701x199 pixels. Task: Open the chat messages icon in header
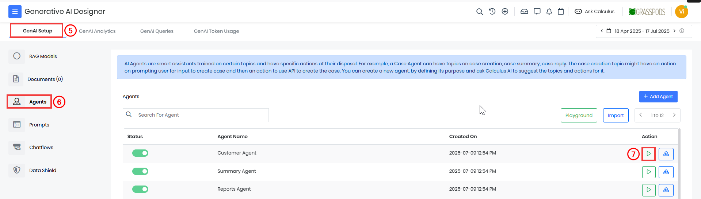537,12
